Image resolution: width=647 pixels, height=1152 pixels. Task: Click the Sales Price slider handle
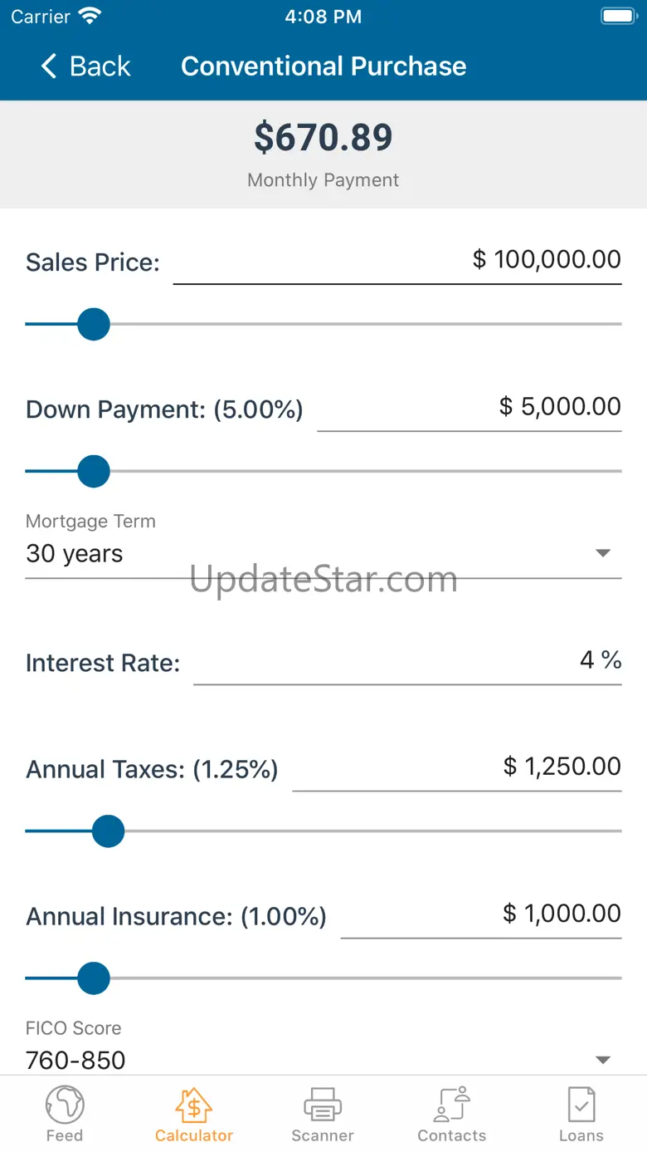94,324
